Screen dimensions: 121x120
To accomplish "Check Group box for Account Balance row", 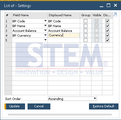I will pos(86,31).
